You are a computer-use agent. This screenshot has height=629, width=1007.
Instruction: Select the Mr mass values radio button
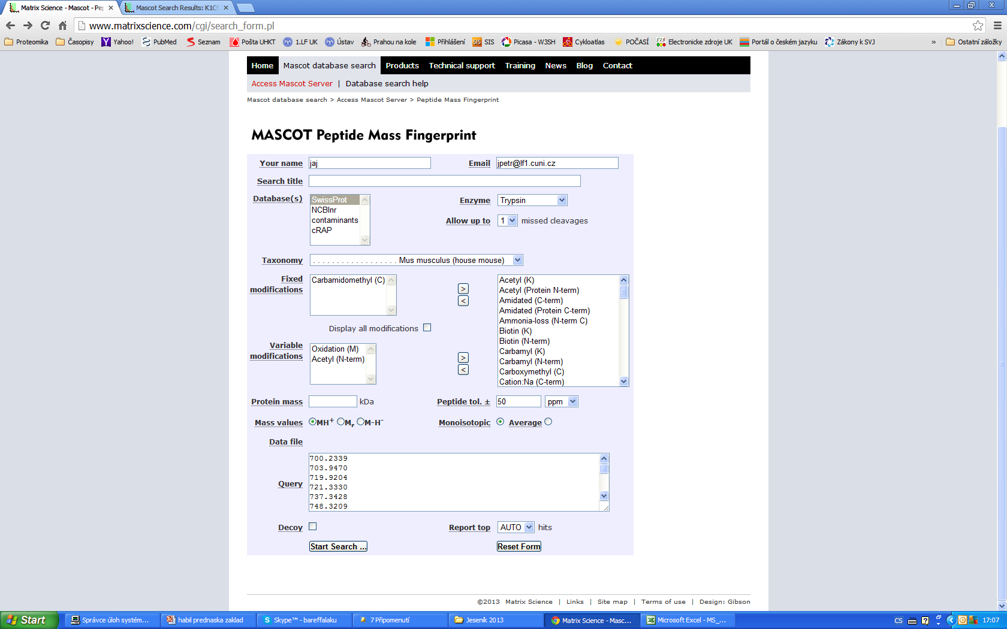point(340,422)
